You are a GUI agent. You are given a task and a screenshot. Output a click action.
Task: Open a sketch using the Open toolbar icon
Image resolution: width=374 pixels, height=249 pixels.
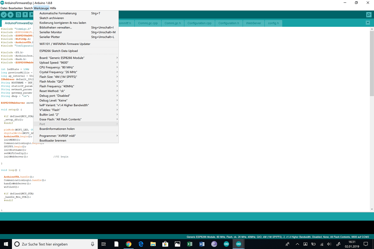click(25, 15)
